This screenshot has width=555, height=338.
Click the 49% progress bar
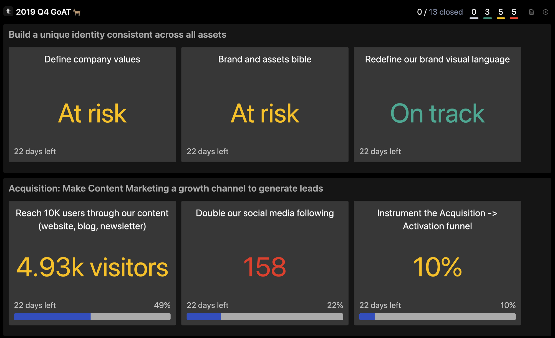pos(92,317)
